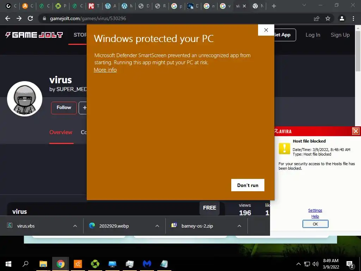
Task: Click the browser forward arrow
Action: pyautogui.click(x=19, y=18)
